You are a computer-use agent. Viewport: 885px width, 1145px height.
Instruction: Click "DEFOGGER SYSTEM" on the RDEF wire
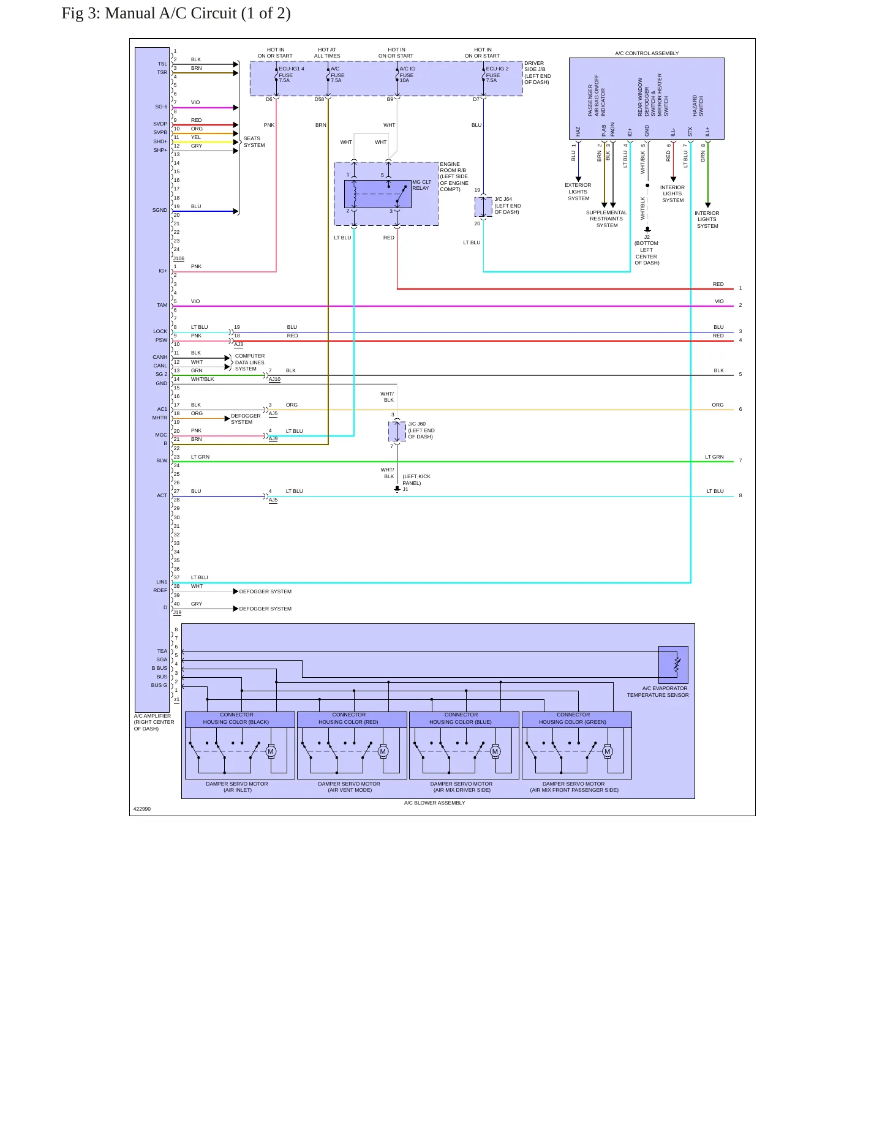265,591
